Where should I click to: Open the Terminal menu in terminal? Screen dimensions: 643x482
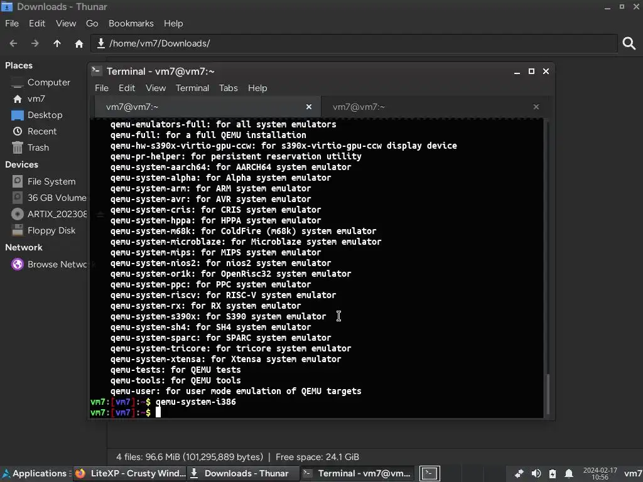tap(192, 88)
